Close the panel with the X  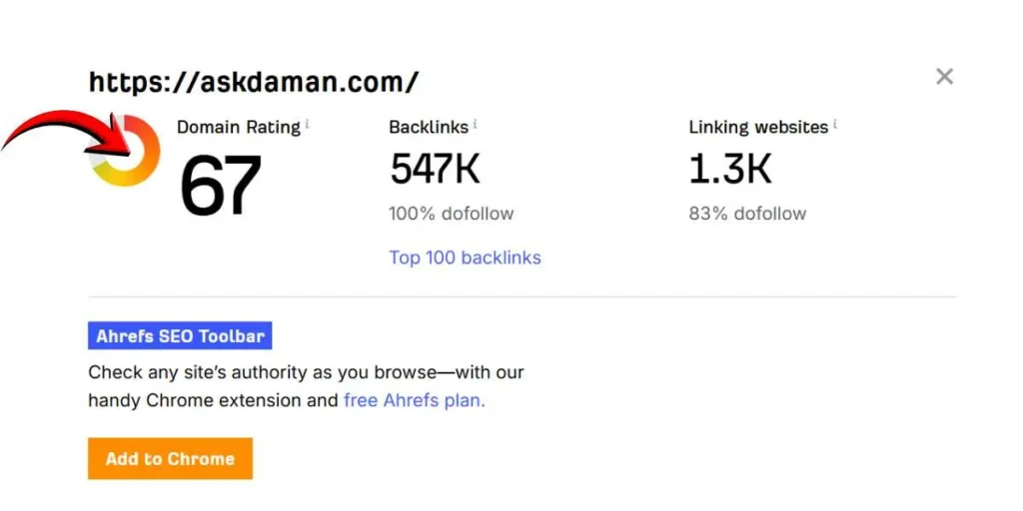[x=944, y=77]
